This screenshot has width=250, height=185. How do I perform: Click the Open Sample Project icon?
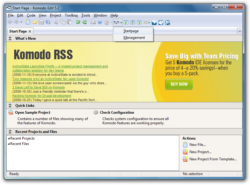coord(11,112)
